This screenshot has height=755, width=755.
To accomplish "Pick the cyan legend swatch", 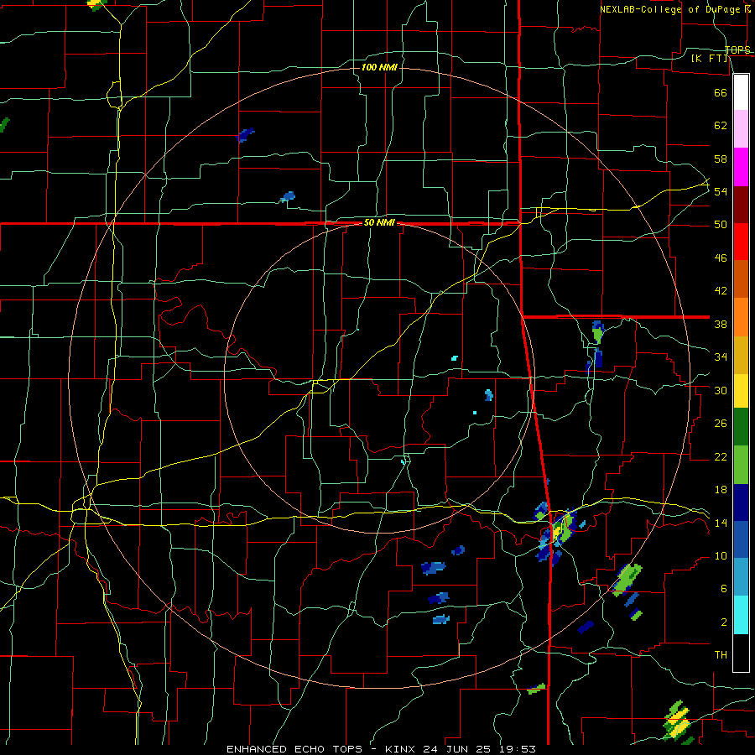I will [x=741, y=615].
